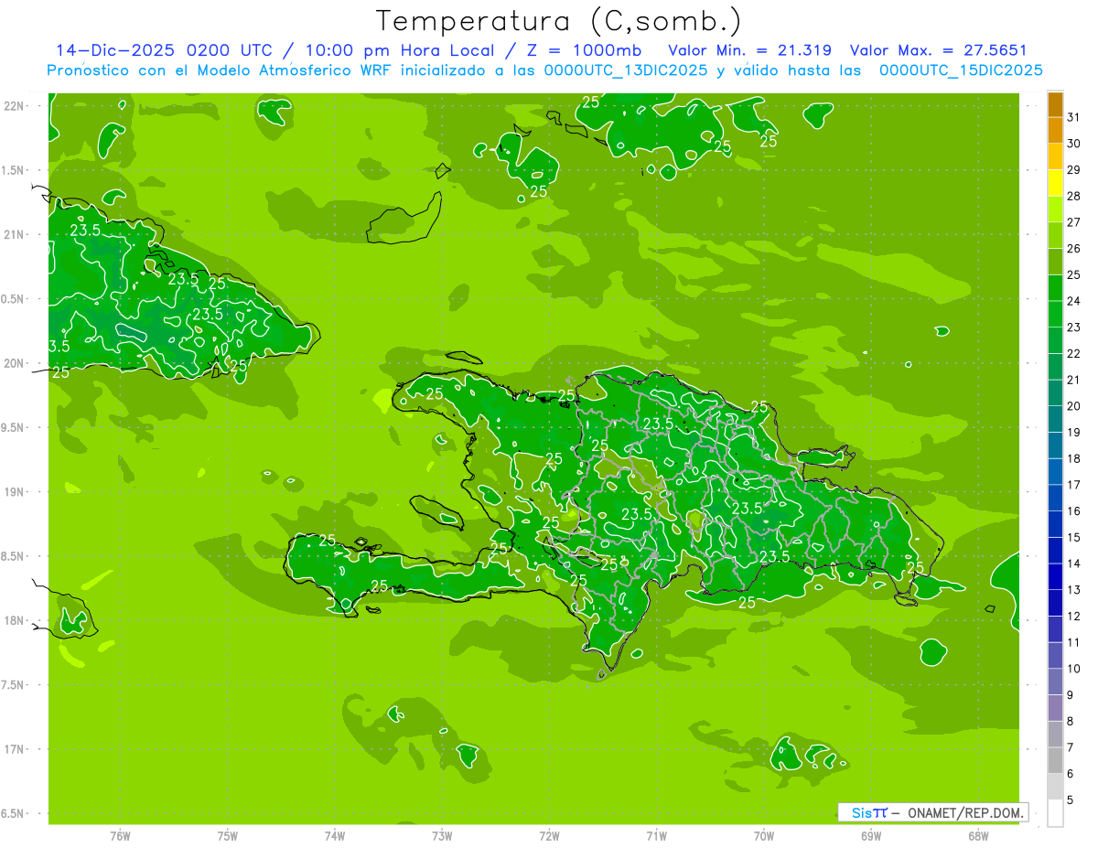This screenshot has height=848, width=1098.
Task: Click the '6.5N' latitude axis label
Action: click(13, 813)
